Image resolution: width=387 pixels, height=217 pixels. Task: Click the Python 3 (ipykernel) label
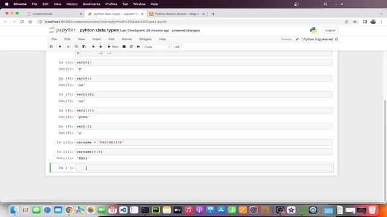click(318, 39)
